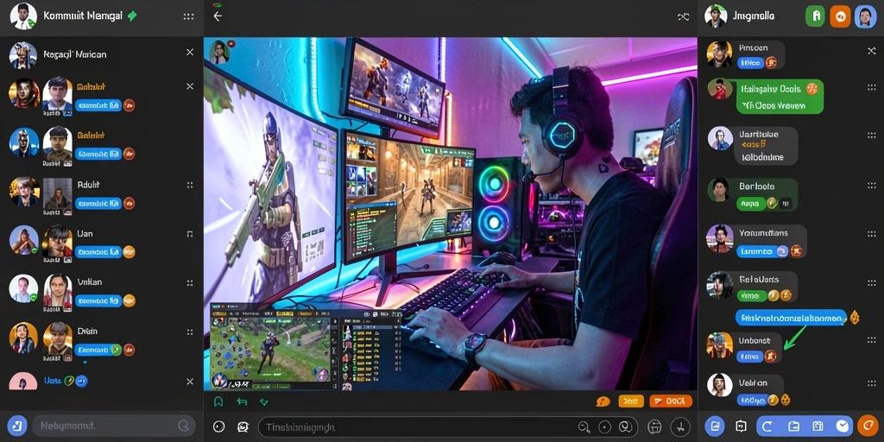Expand the down chevron below the video
This screenshot has width=884, height=442.
tap(264, 402)
